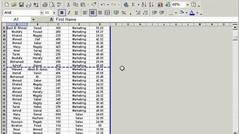Screen dimensions: 239x134
Task: Decrease decimal places
Action: (145, 13)
